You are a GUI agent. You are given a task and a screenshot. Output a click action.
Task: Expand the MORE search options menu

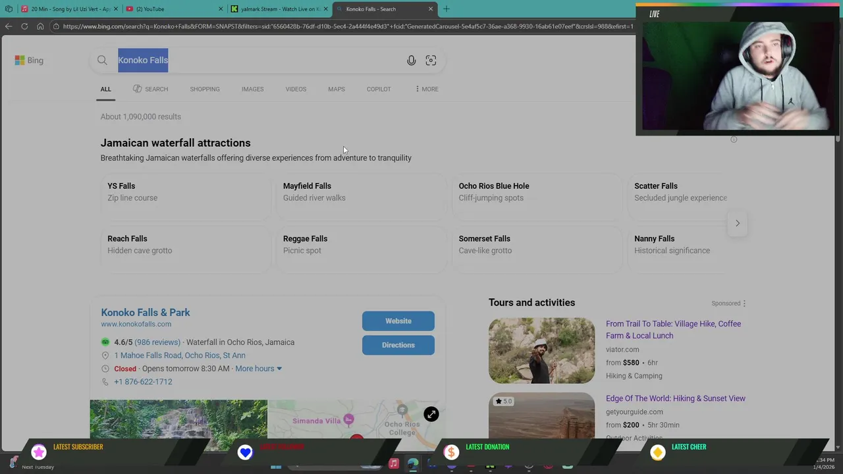click(427, 89)
